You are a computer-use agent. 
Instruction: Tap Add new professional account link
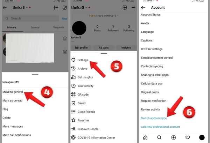tap(160, 127)
